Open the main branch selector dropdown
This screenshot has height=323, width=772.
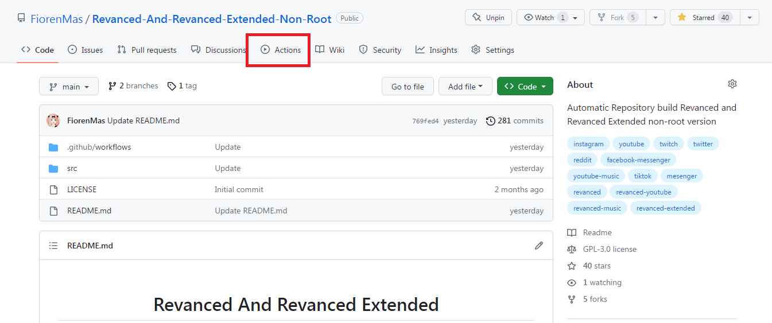(x=69, y=87)
